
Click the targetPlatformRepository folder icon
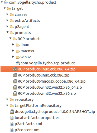coord(12,106)
